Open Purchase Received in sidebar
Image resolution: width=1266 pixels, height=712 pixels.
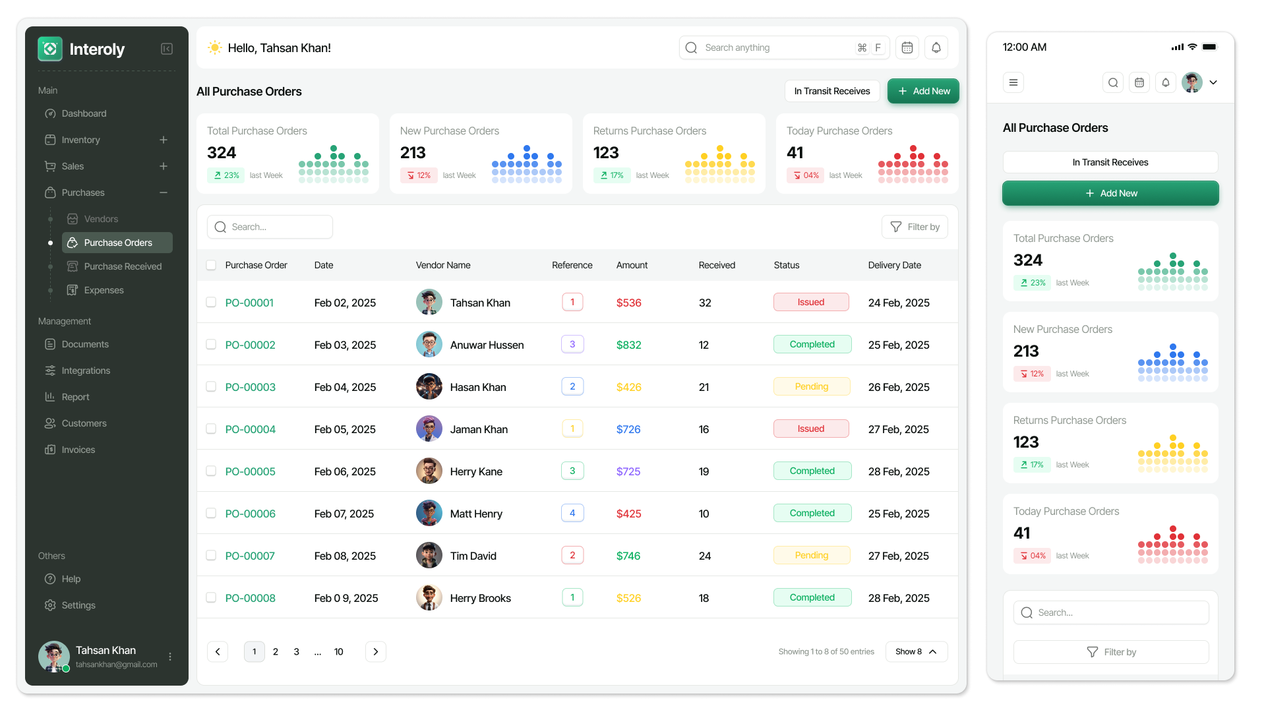pyautogui.click(x=123, y=266)
